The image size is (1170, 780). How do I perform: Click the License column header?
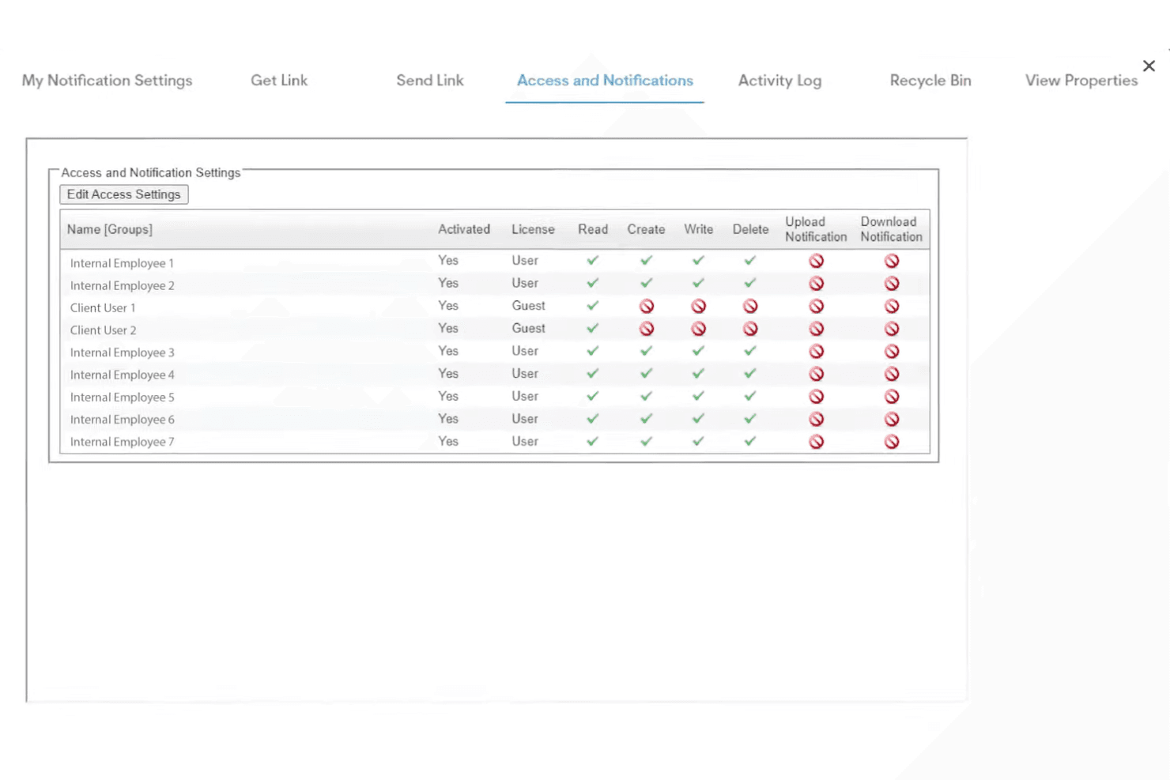coord(533,229)
